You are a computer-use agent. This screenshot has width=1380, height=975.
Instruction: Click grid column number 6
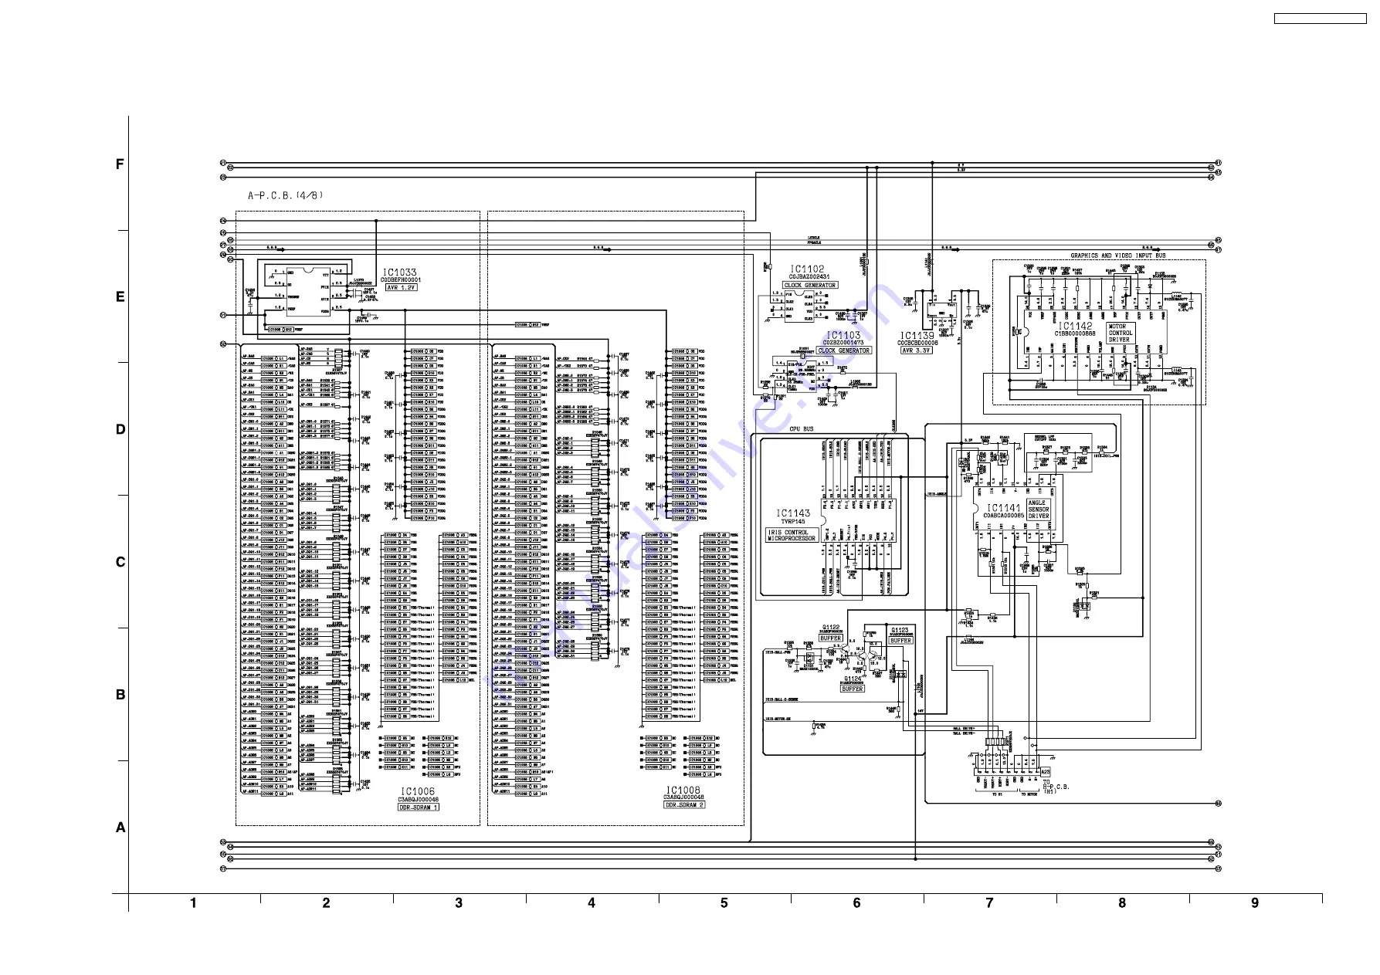857,903
